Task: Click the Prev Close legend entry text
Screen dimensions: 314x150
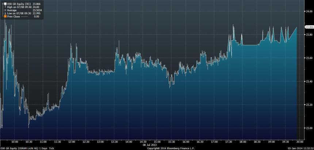Action: pyautogui.click(x=14, y=16)
